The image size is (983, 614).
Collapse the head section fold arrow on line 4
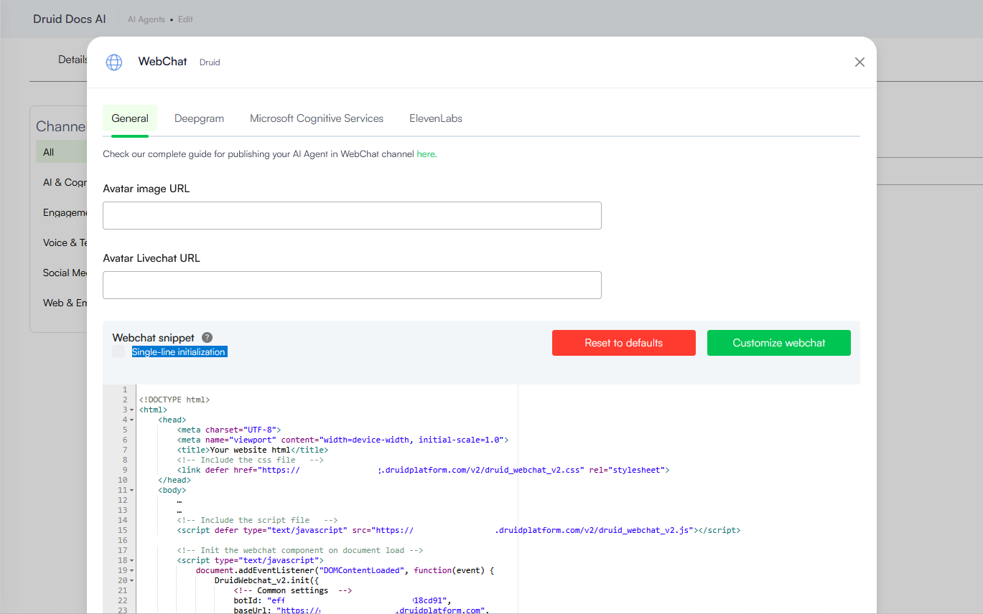132,420
